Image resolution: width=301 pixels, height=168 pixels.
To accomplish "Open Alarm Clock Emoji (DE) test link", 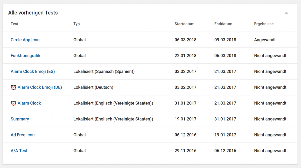I will click(40, 87).
